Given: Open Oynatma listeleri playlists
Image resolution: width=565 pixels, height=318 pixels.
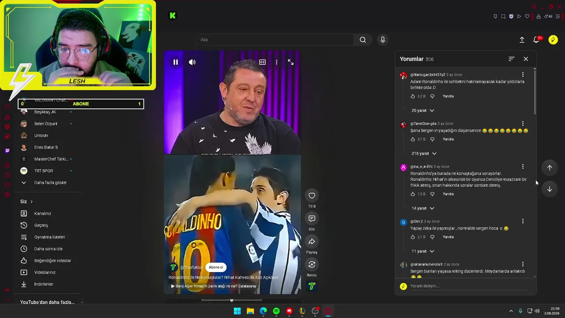Looking at the screenshot, I should 49,237.
